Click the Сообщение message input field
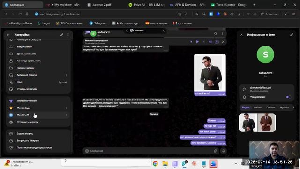 151,151
